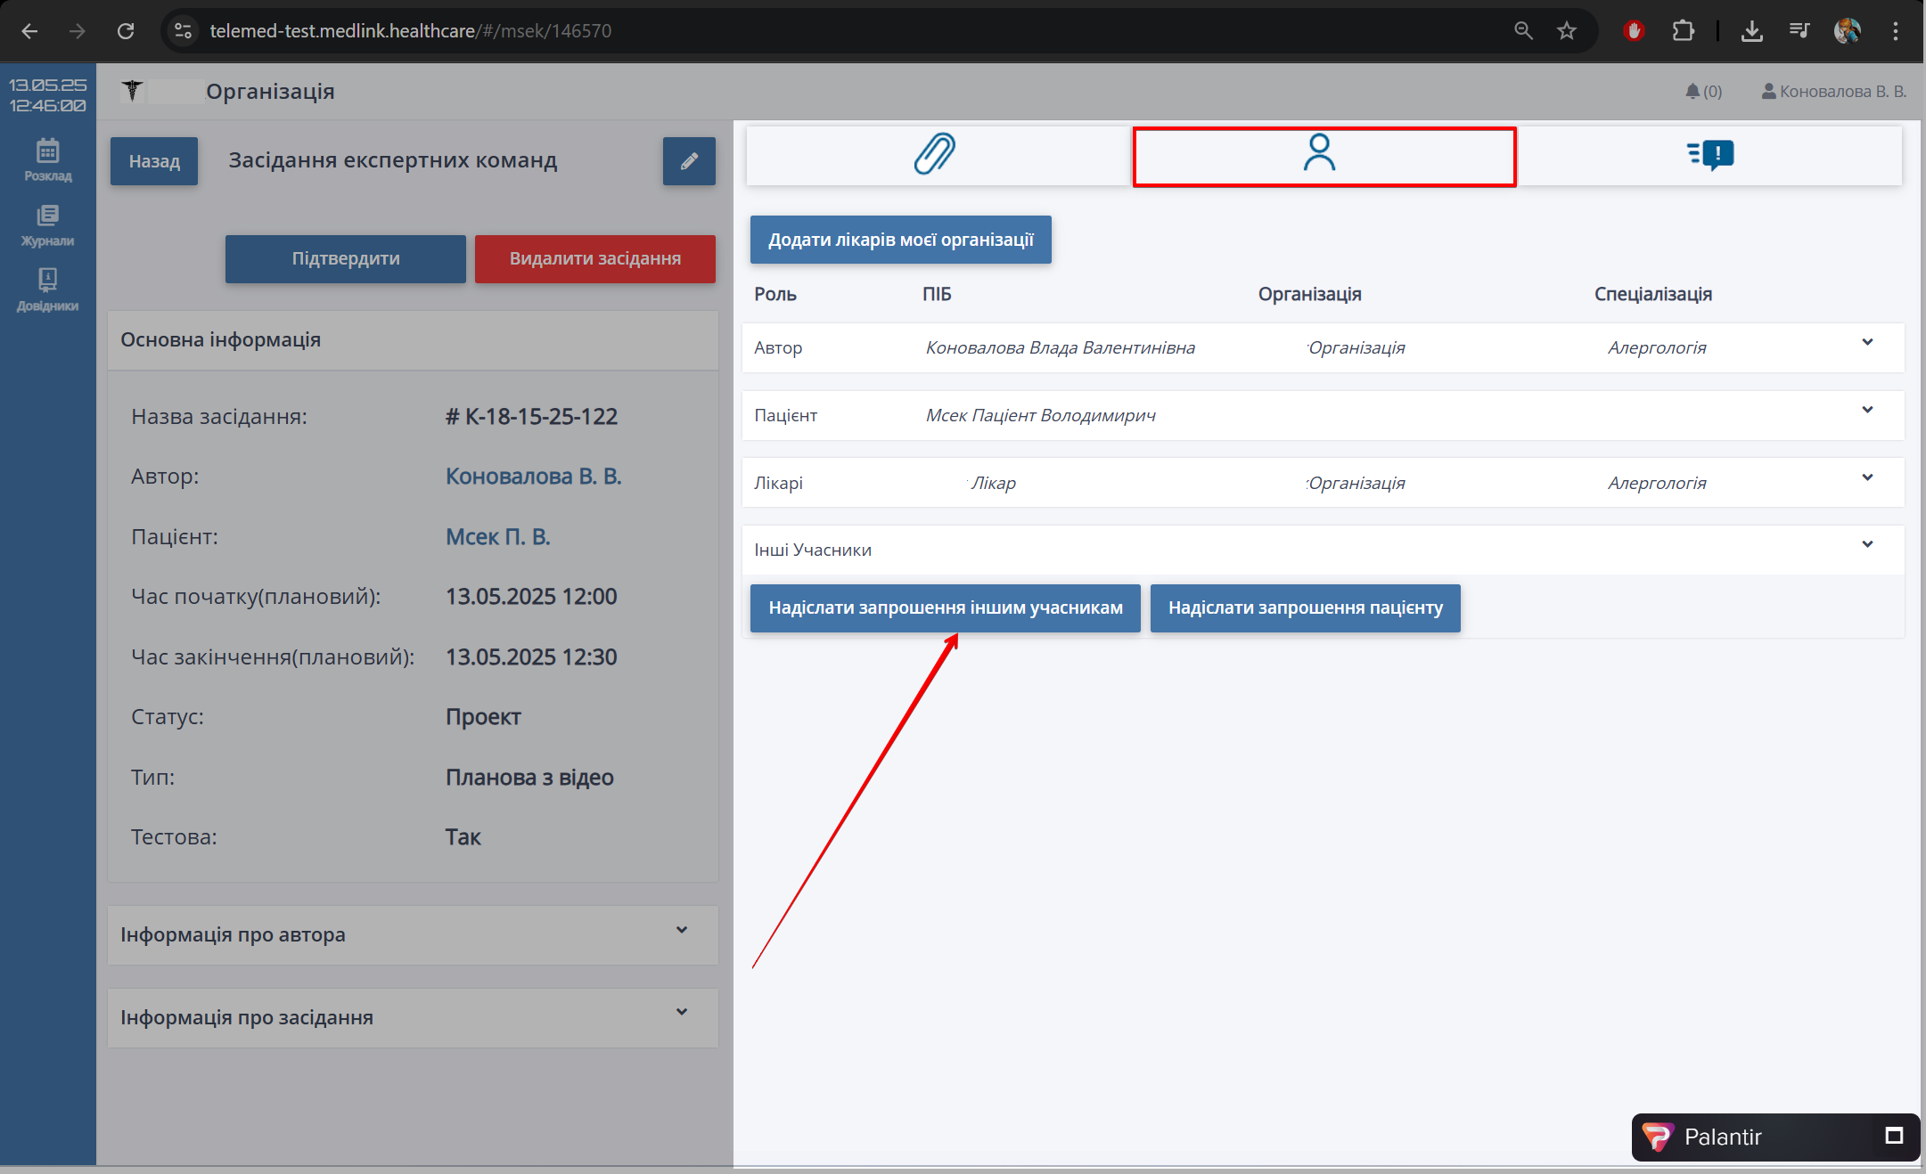Expand the Лікарі participant row
The width and height of the screenshot is (1926, 1174).
(x=1867, y=478)
